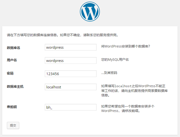180x137 pixels.
Task: Click the WordPress logo
Action: pos(90,11)
